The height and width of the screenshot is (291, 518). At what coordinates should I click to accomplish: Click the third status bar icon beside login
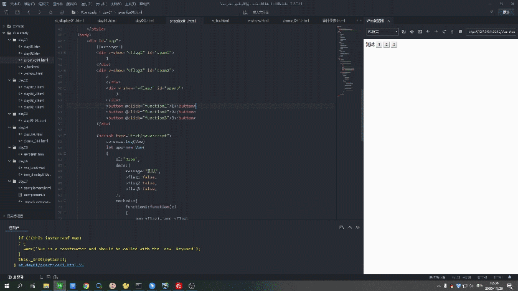coord(55,277)
